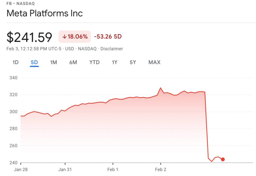Screen dimensions: 256x176
Task: Click the 18.06% change badge
Action: [74, 37]
